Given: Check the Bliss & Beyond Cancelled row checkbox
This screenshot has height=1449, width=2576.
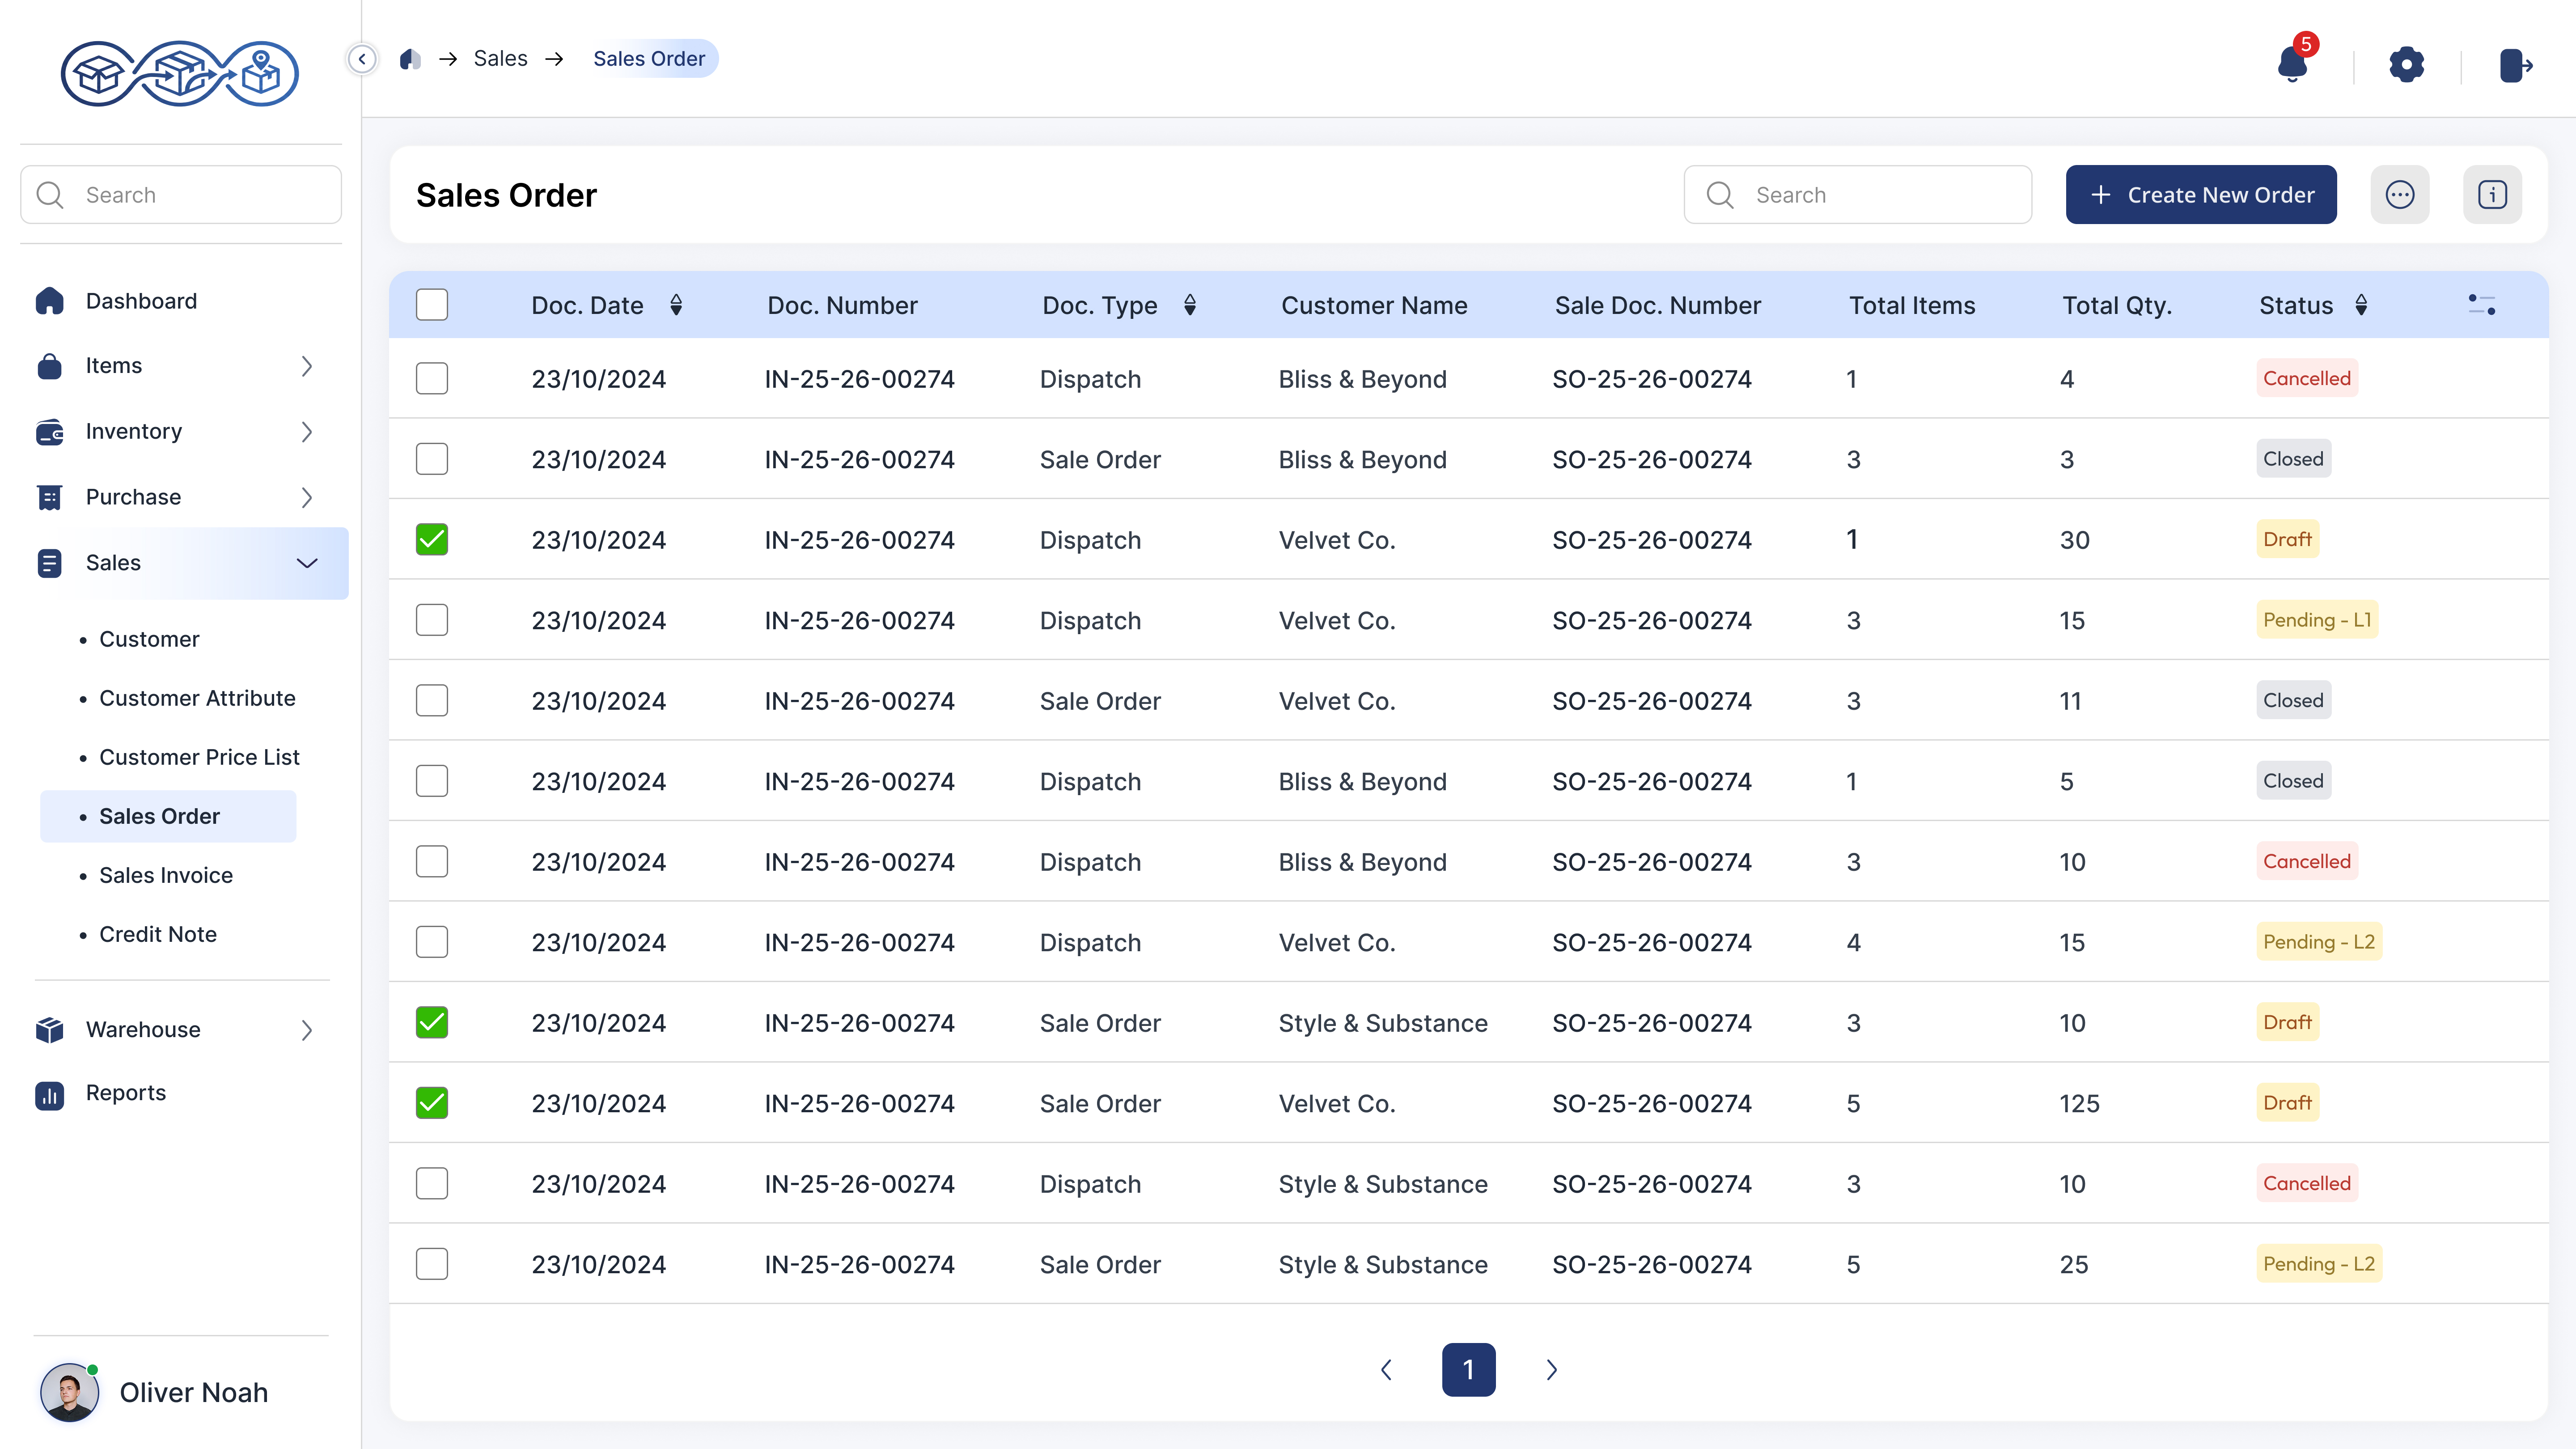Looking at the screenshot, I should [x=431, y=378].
